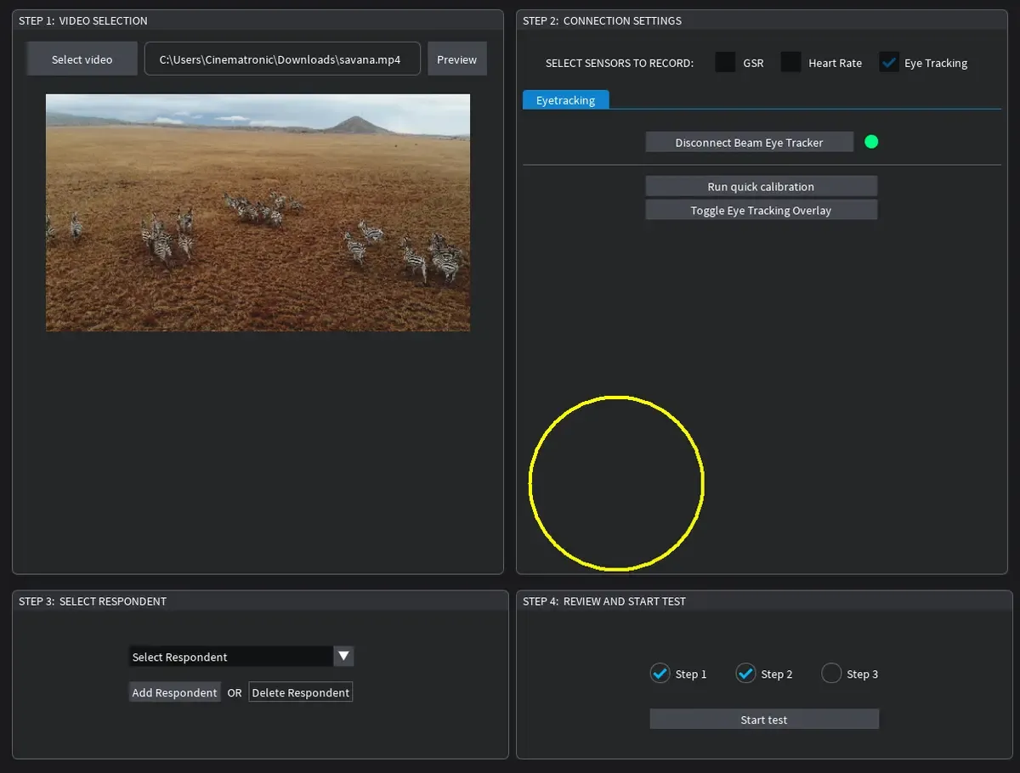The height and width of the screenshot is (773, 1020).
Task: Click Add Respondent
Action: 174,691
